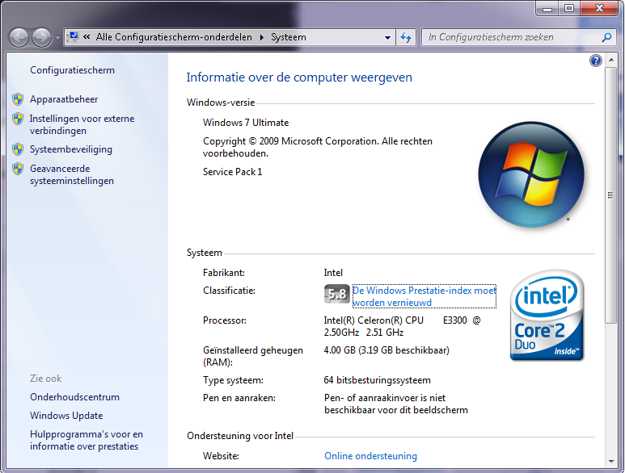
Task: Click shield icon beside Instellingen voor externe verbindingen
Action: point(18,119)
